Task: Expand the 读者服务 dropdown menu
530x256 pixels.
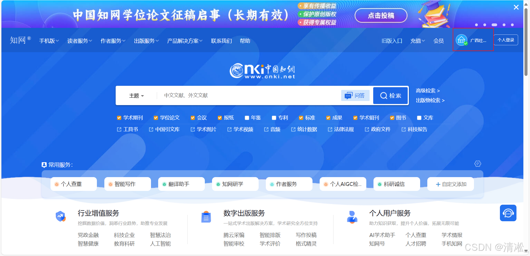Action: (x=79, y=41)
